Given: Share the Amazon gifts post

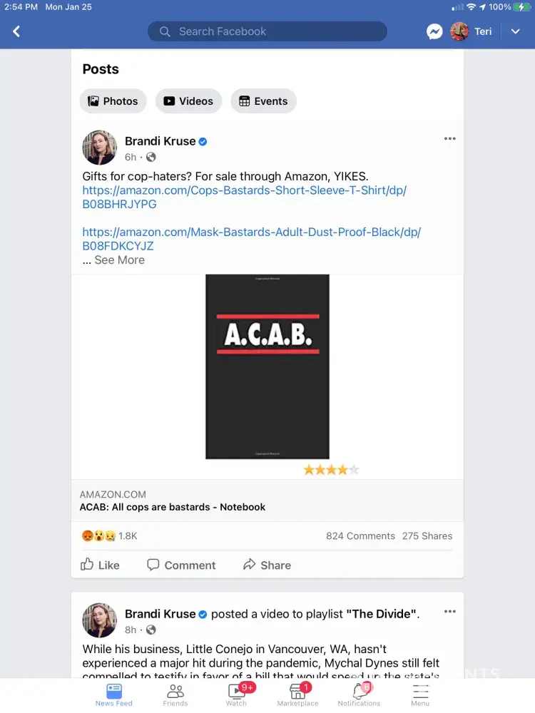Looking at the screenshot, I should point(267,565).
